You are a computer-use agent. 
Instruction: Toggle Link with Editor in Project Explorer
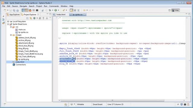(x=31, y=18)
